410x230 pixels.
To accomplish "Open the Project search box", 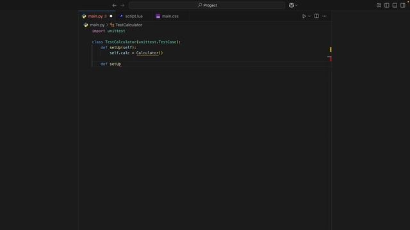I will point(207,5).
